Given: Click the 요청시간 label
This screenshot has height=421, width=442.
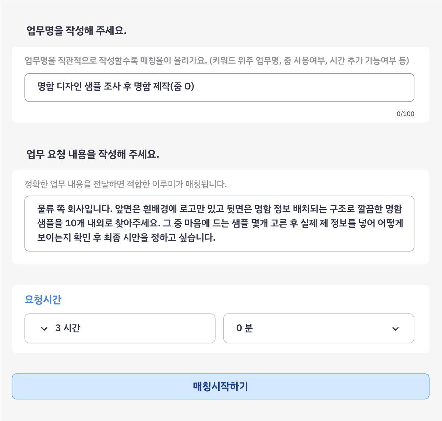Looking at the screenshot, I should click(x=43, y=300).
